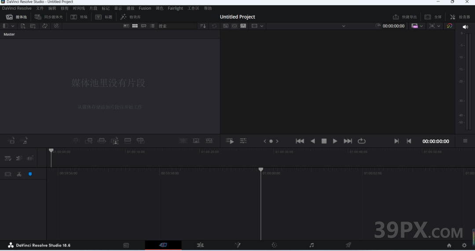
Task: Click the Relink Media chain icon
Action: pos(56,26)
